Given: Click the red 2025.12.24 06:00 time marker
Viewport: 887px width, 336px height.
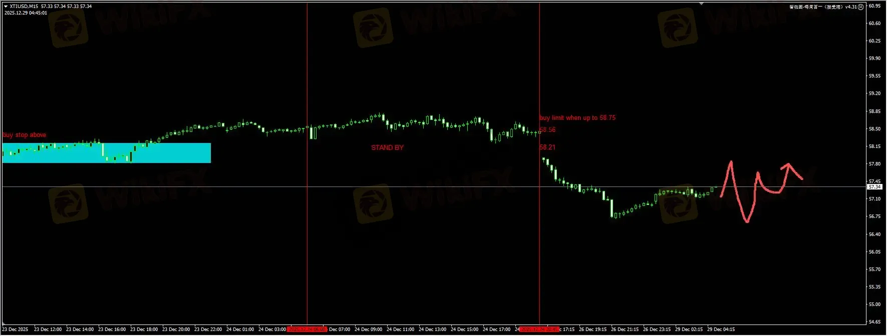Looking at the screenshot, I should (307, 329).
